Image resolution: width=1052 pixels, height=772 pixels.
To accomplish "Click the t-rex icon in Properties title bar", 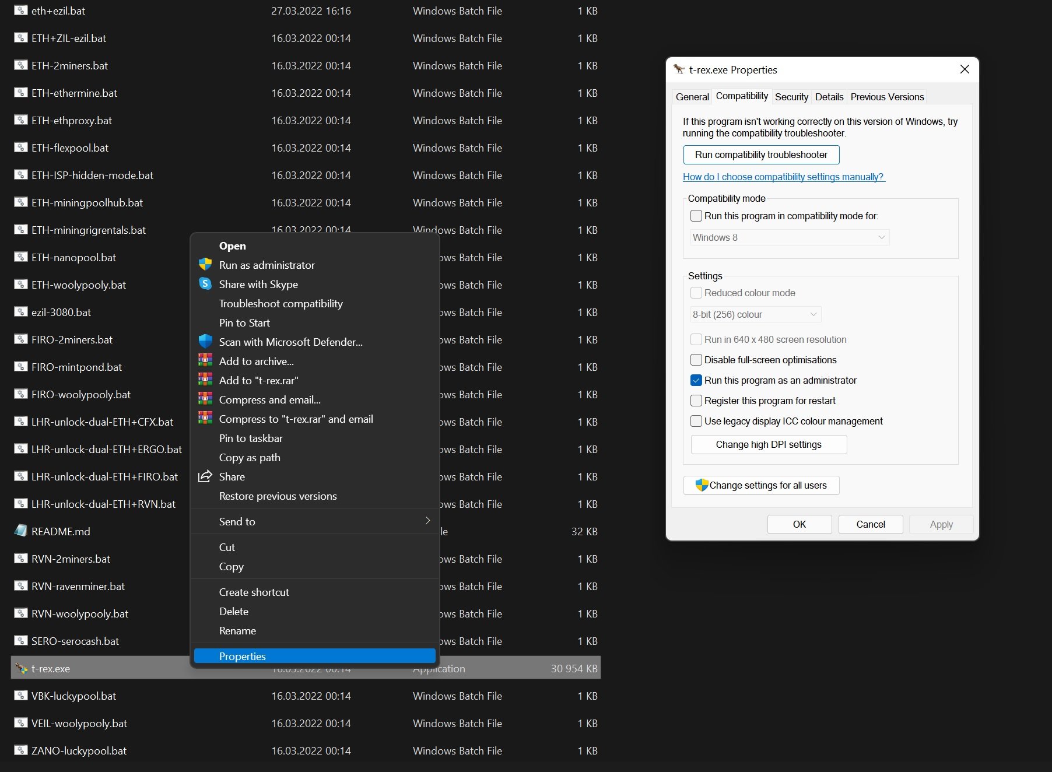I will (679, 69).
